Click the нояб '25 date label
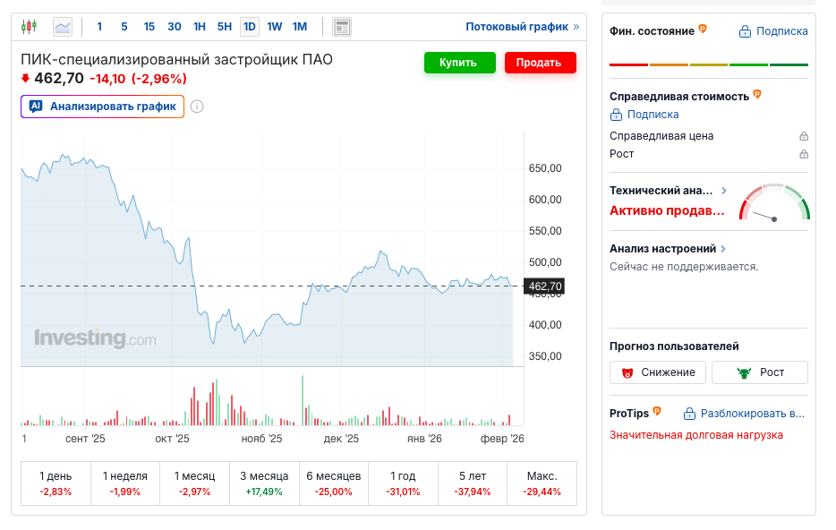The image size is (836, 530). (261, 439)
